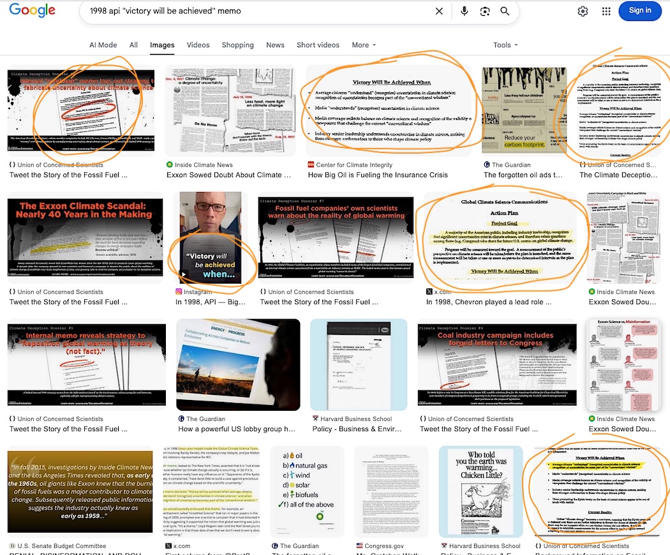Screen dimensions: 670x555
Task: Open the Google apps grid icon
Action: 606,11
